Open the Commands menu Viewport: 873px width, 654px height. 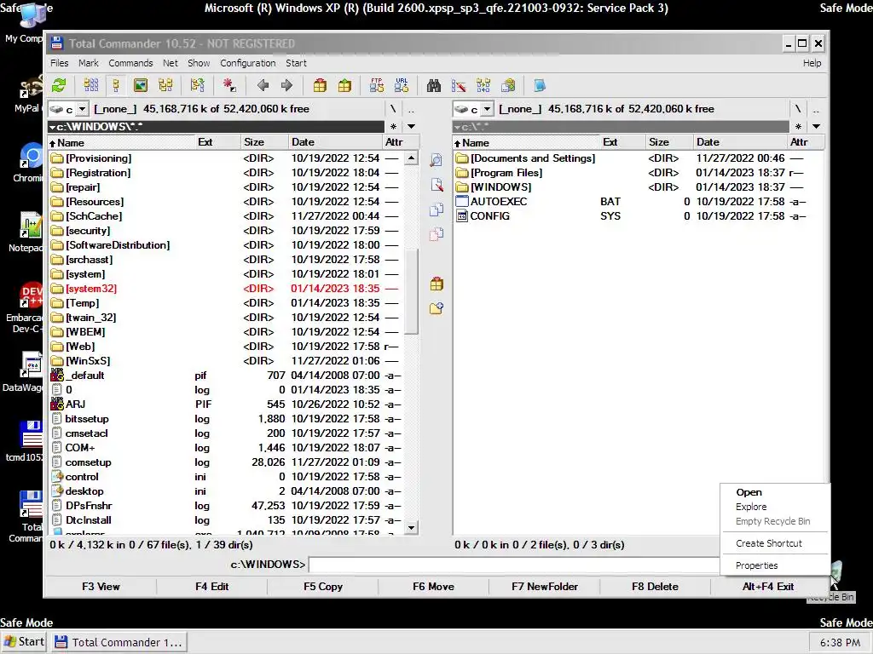pos(130,63)
